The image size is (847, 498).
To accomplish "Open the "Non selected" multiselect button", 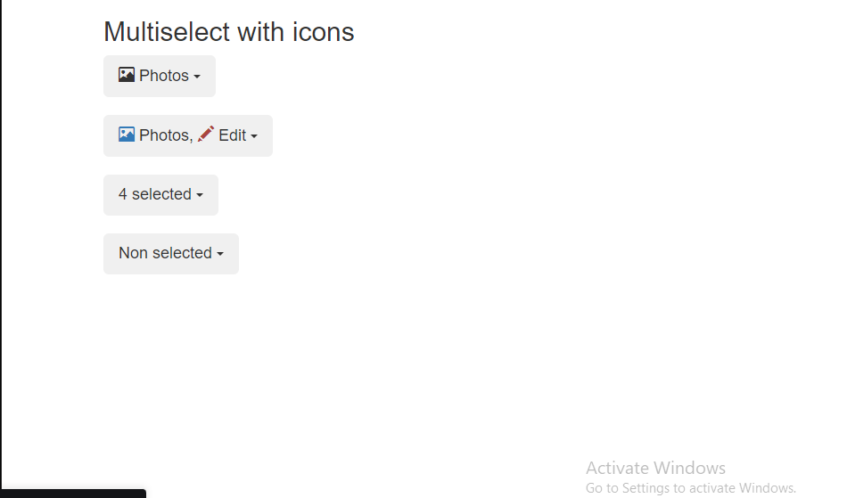I will (171, 254).
